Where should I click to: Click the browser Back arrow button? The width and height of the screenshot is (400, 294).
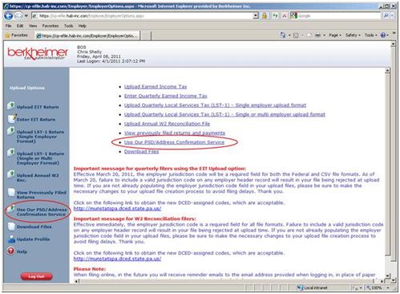tap(9, 16)
